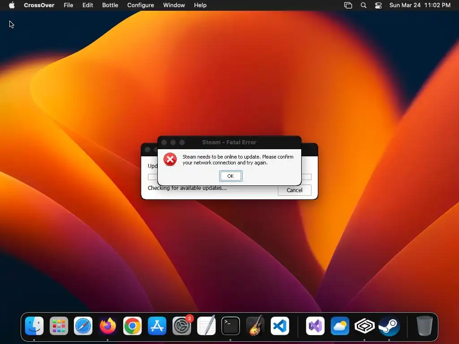Screen dimensions: 459x344
Task: Open the Window menu
Action: point(174,5)
